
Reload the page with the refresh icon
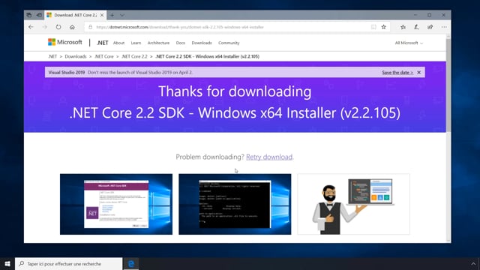[x=58, y=27]
